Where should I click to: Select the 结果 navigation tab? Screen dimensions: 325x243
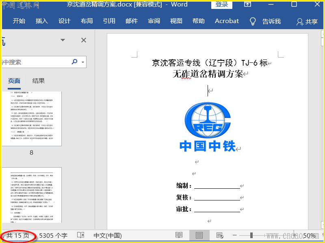click(x=39, y=81)
